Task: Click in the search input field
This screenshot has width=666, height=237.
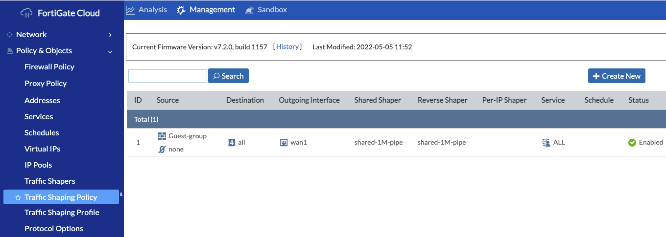Action: point(167,76)
